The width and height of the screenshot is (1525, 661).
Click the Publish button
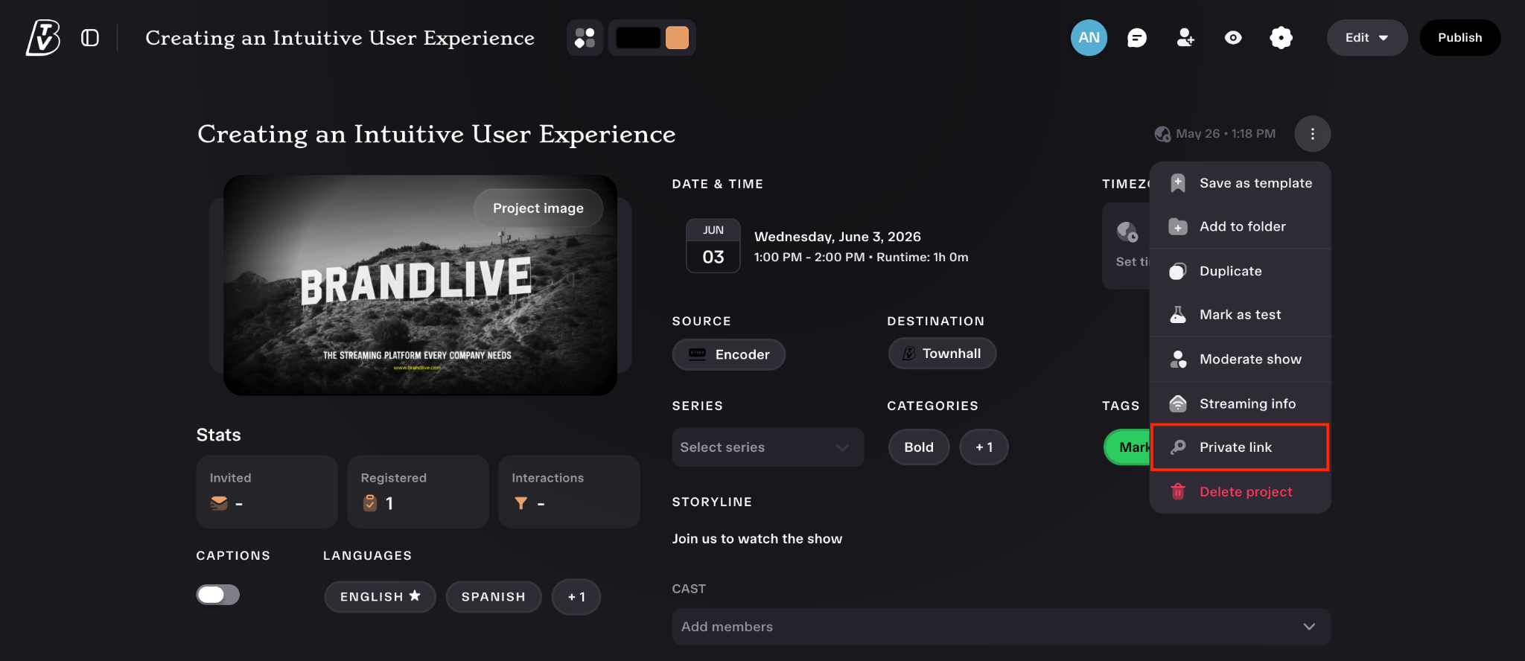click(x=1459, y=38)
